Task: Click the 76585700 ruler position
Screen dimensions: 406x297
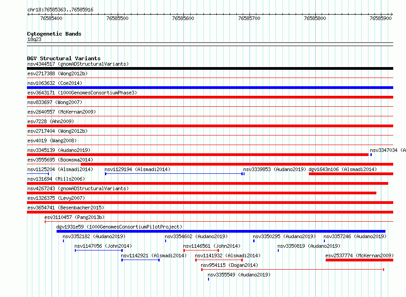Action: (x=249, y=18)
